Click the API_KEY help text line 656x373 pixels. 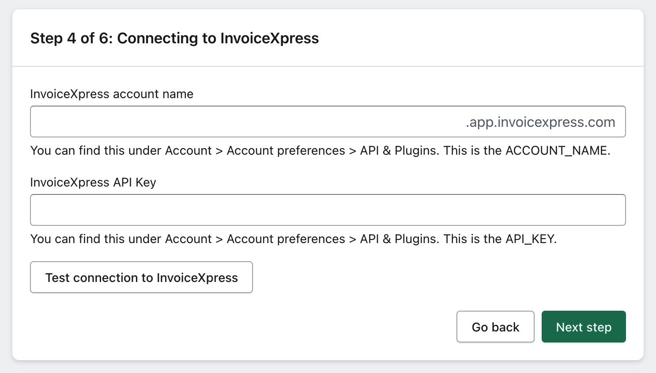click(294, 239)
